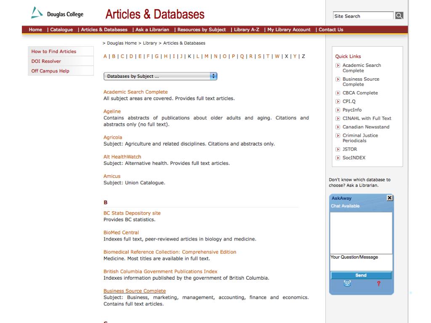Open the CBCA Complete quick link
The image size is (431, 323).
click(x=360, y=93)
